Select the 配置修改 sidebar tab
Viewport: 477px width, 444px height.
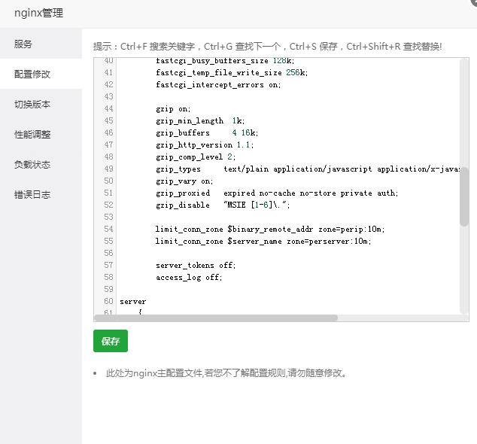tap(41, 74)
